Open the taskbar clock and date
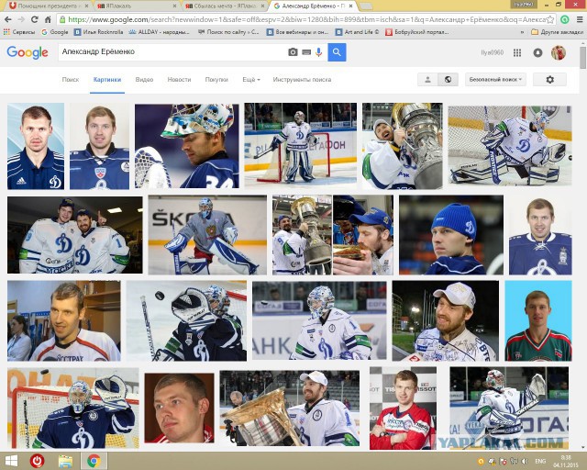This screenshot has height=470, width=587. (x=567, y=462)
